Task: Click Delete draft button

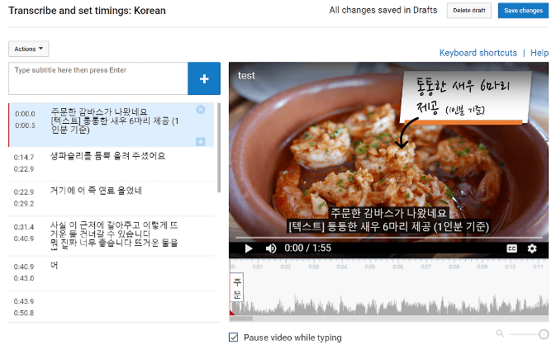Action: (468, 10)
